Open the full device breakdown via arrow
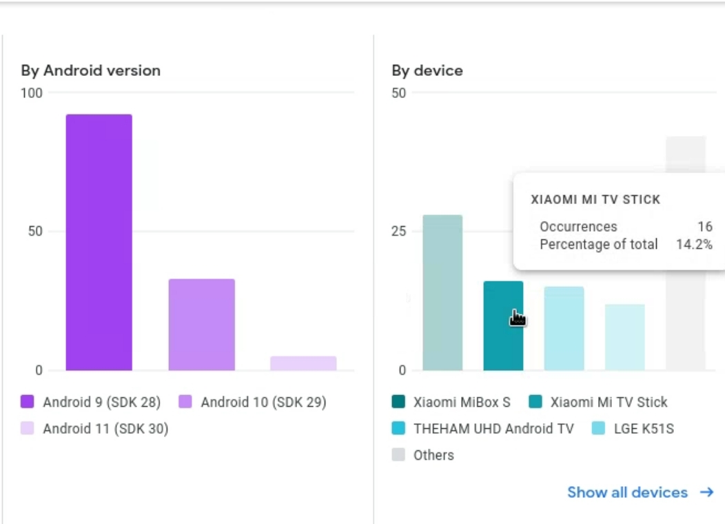The image size is (725, 524). [x=706, y=492]
